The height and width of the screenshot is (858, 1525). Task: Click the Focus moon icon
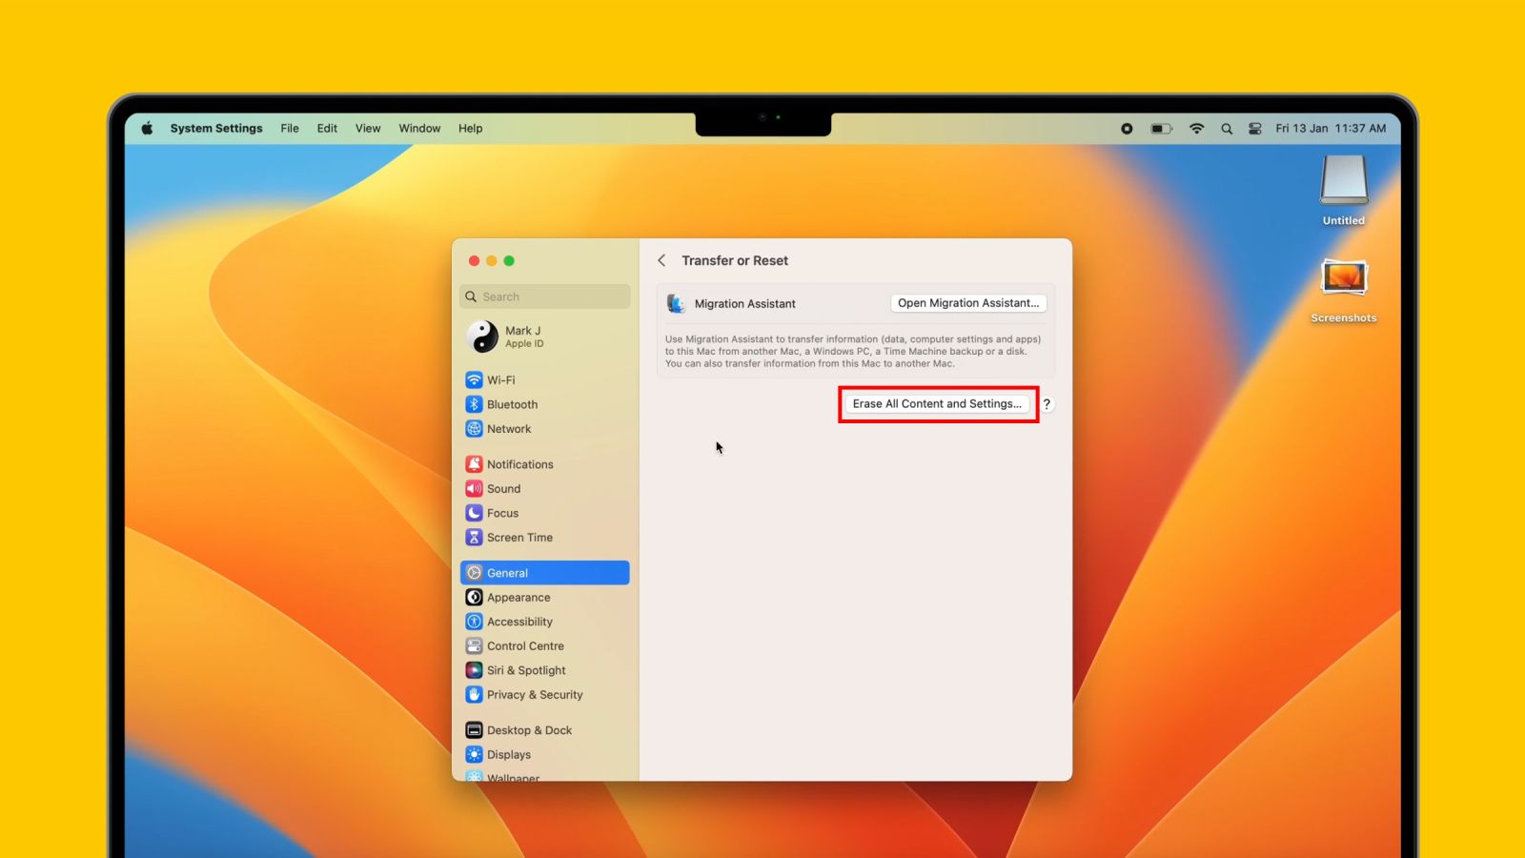click(474, 513)
